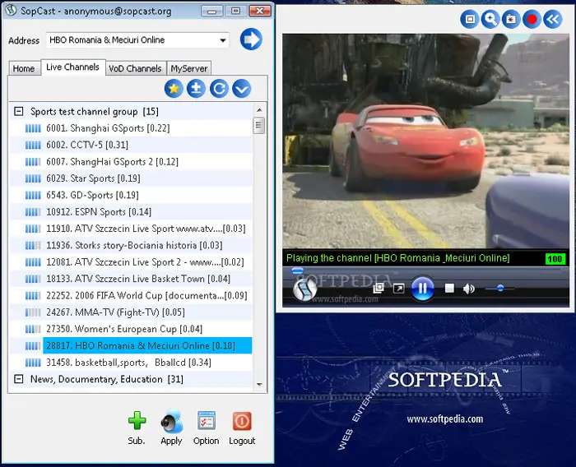Click the pop-out arrow icon in player controls
576x467 pixels.
point(398,289)
